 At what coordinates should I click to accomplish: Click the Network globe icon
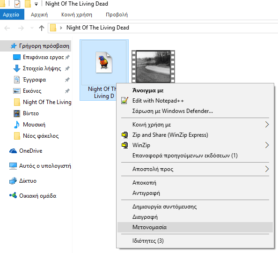(13, 181)
